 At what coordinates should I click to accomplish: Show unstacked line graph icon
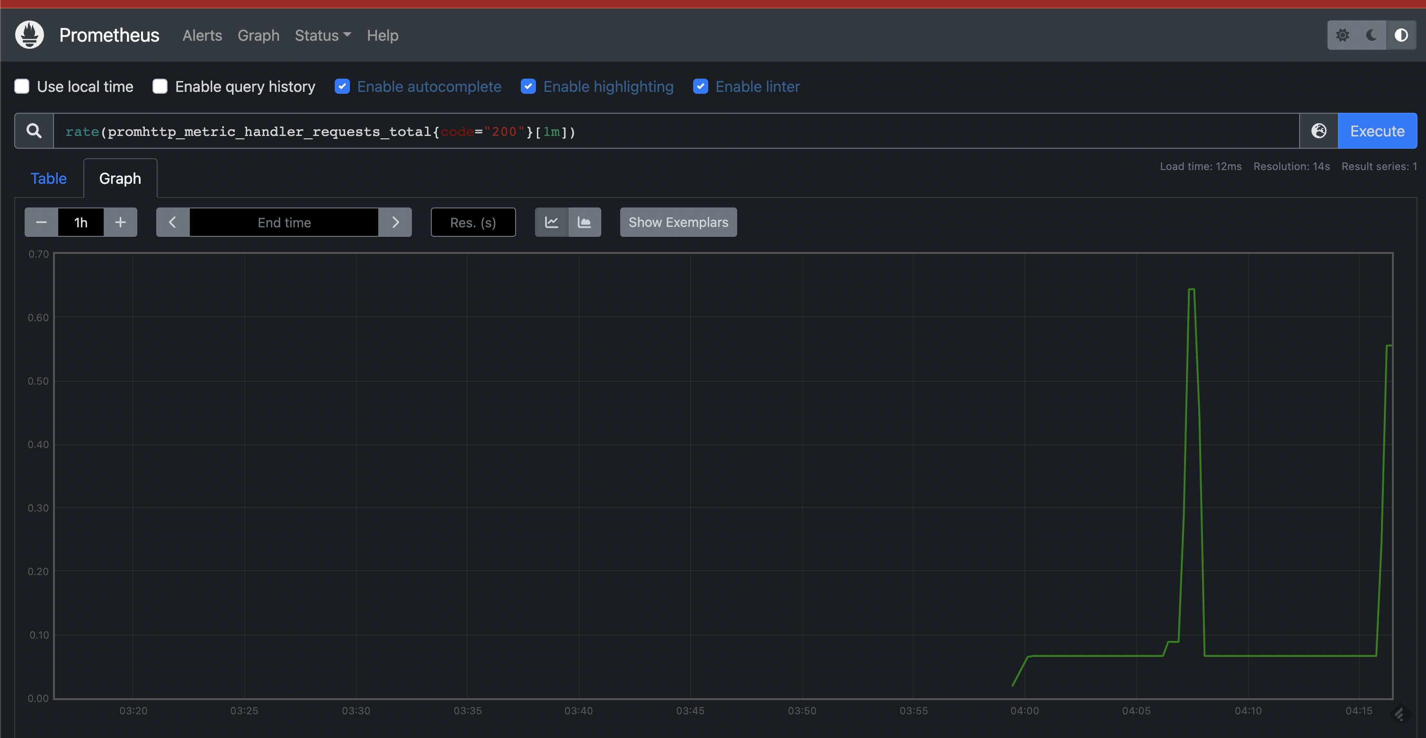[552, 222]
